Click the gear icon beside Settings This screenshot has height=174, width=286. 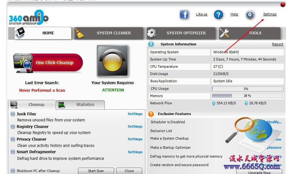coord(250,14)
